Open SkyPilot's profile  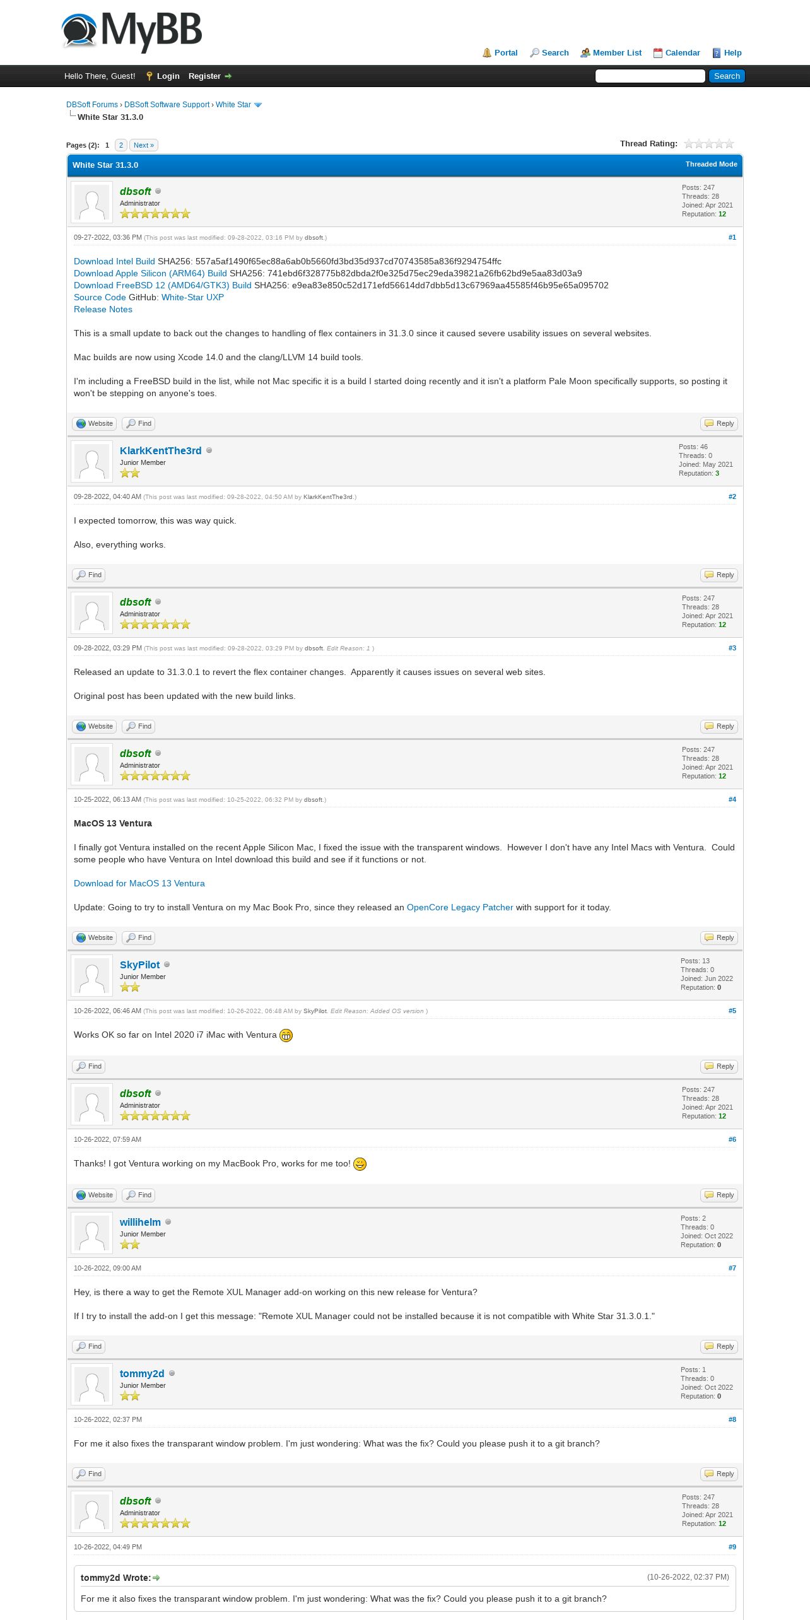point(140,965)
